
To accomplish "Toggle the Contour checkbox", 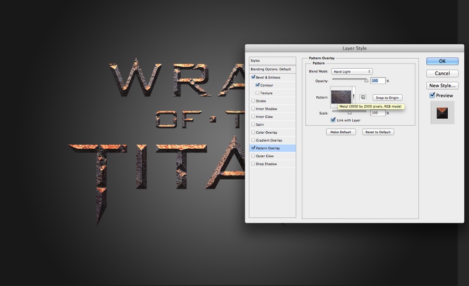I will click(x=257, y=85).
